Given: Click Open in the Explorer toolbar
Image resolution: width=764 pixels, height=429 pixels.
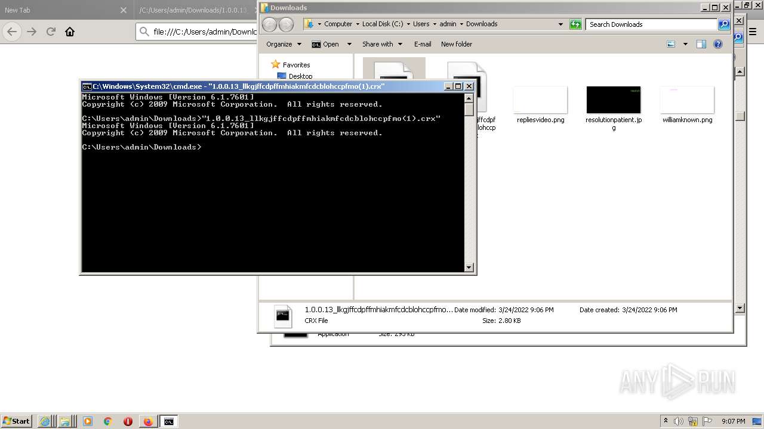Looking at the screenshot, I should 325,44.
